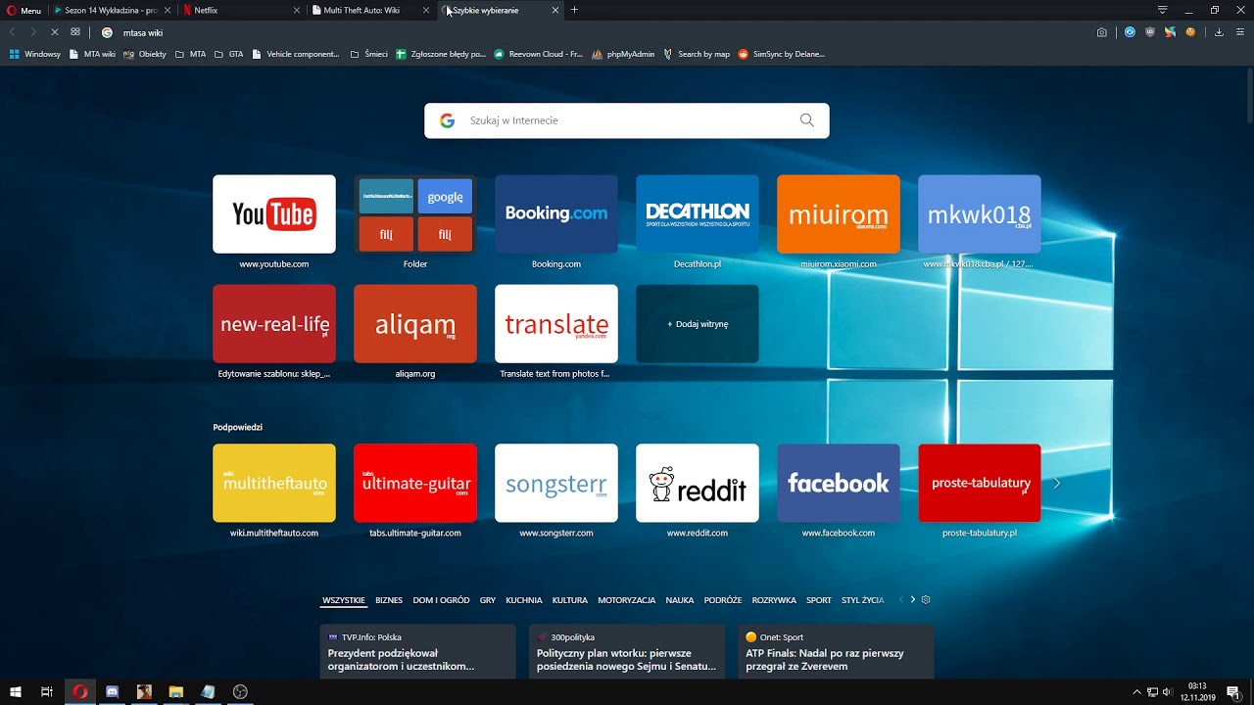Open the Decathlon speed dial tile
The height and width of the screenshot is (705, 1254).
pos(698,214)
